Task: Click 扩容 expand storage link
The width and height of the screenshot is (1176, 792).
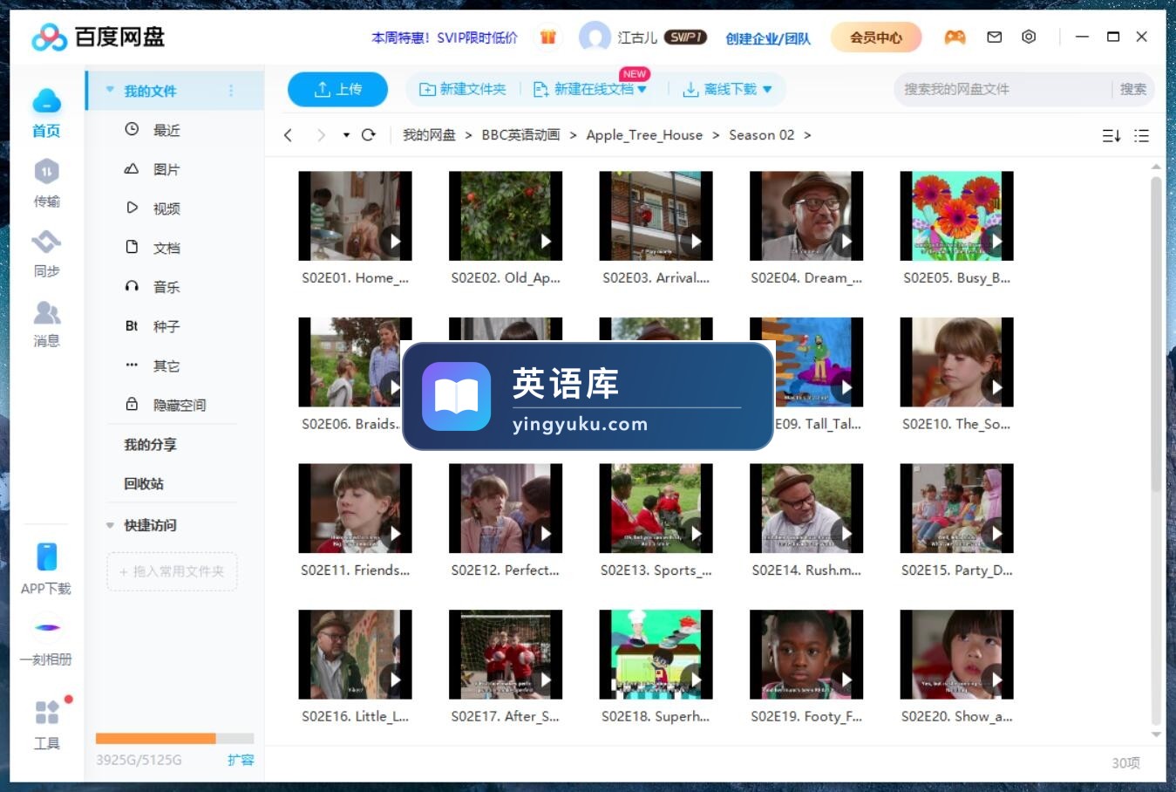Action: [x=241, y=760]
